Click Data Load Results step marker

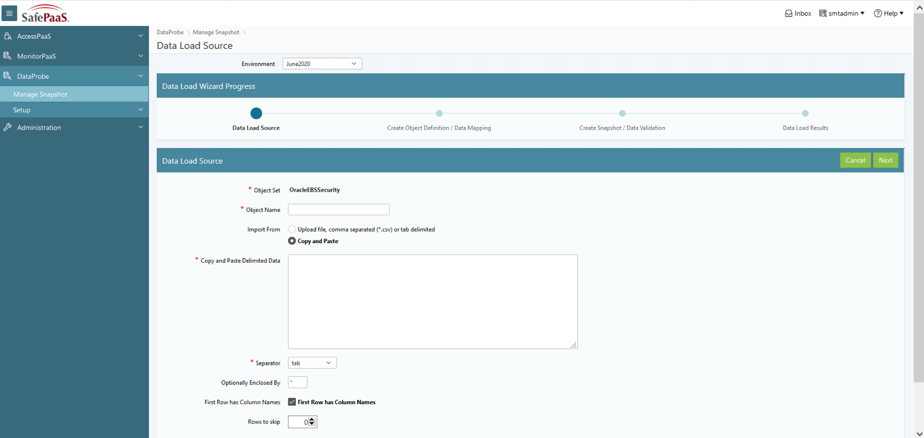[805, 113]
